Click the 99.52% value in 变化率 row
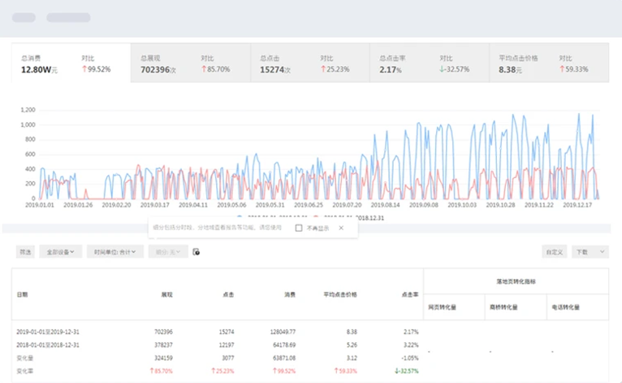622x383 pixels. pos(284,371)
